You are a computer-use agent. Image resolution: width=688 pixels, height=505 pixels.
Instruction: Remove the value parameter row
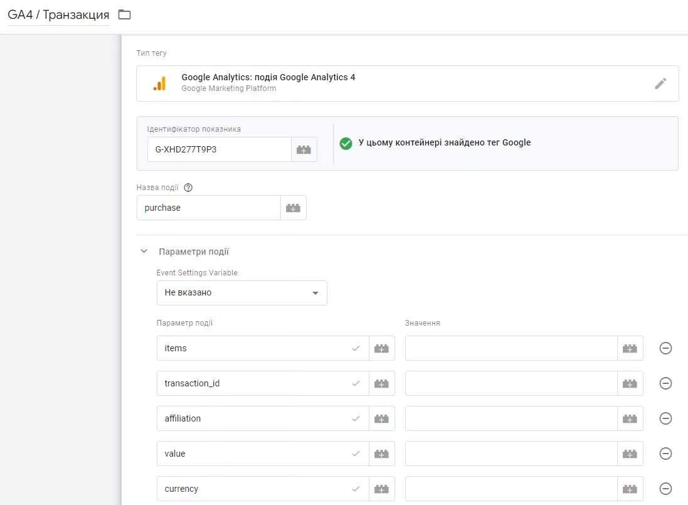[665, 454]
